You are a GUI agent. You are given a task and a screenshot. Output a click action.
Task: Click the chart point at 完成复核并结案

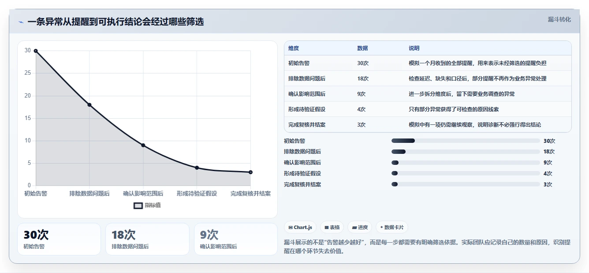pos(250,172)
